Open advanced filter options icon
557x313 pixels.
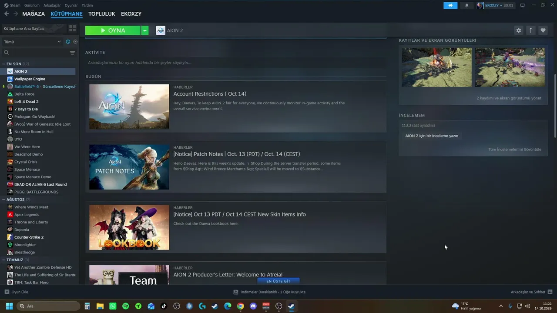[x=72, y=53]
